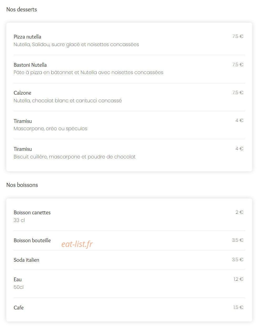Select the Boisson bouteille drink
Image resolution: width=258 pixels, height=326 pixels.
pyautogui.click(x=129, y=240)
